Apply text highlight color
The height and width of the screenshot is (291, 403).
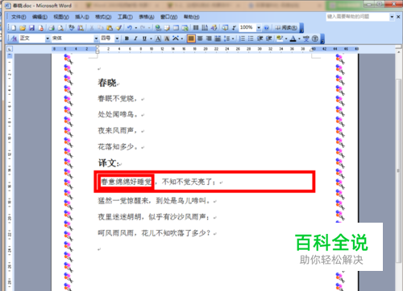click(x=280, y=39)
